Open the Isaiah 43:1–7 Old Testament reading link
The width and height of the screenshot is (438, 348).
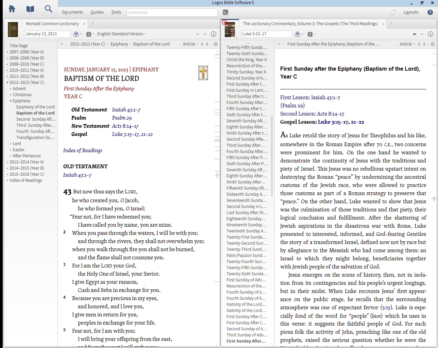126,110
